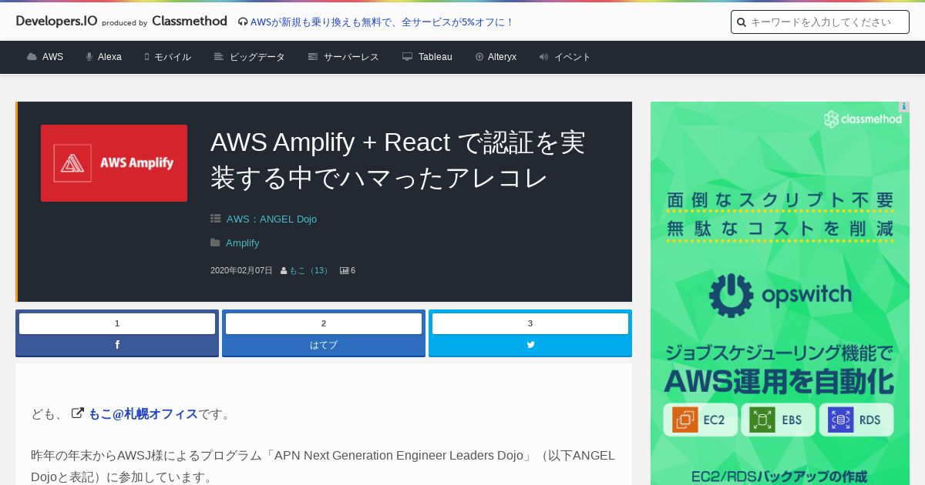Click the ad info icon

903,107
